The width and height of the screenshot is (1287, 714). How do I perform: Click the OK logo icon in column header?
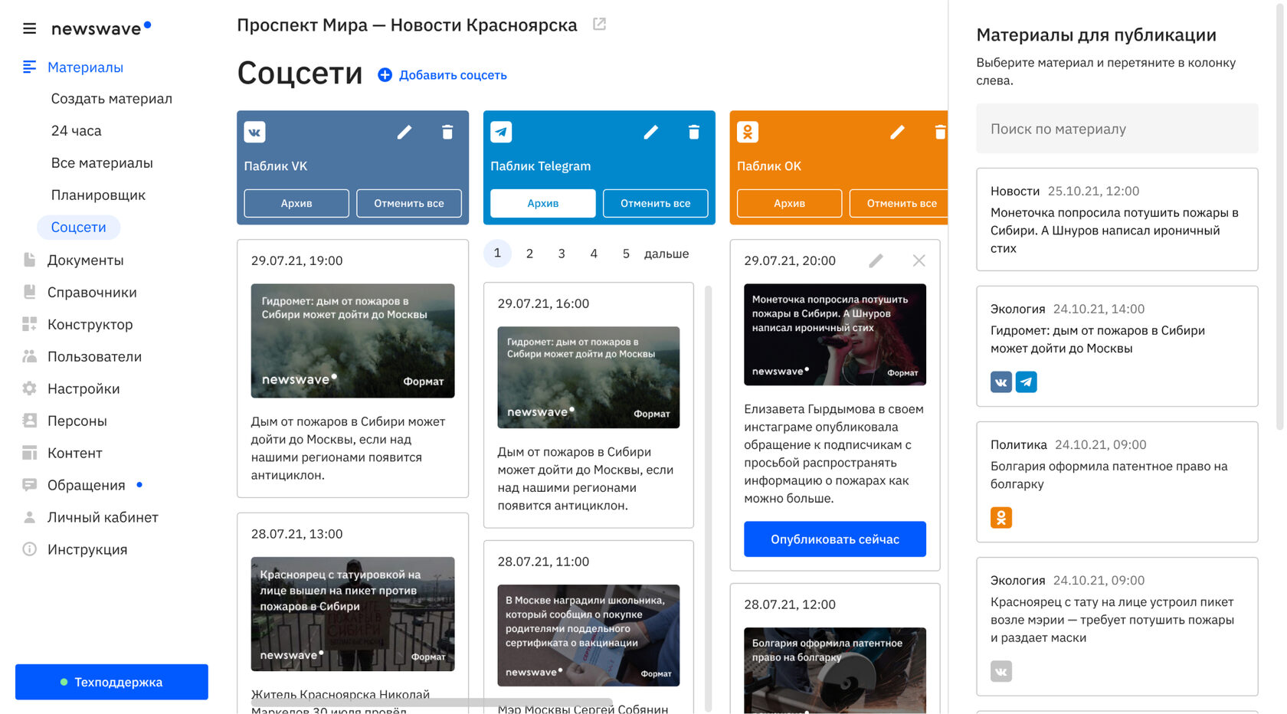(x=748, y=132)
